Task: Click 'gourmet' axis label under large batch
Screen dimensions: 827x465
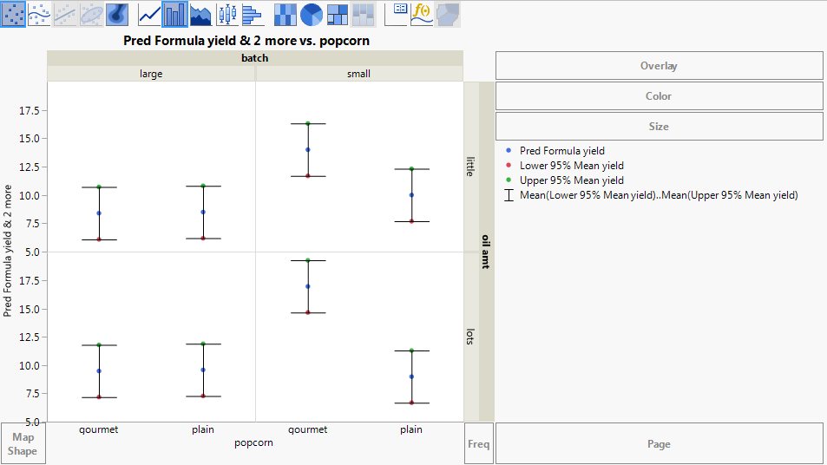Action: tap(99, 429)
